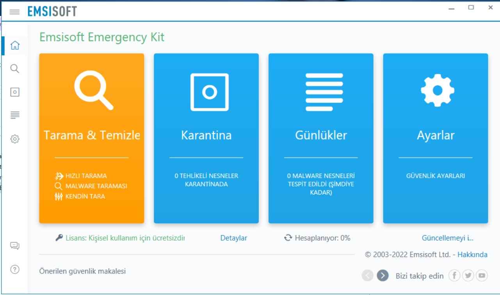This screenshot has width=500, height=295.
Task: Open the Facebook follow icon
Action: coord(454,275)
